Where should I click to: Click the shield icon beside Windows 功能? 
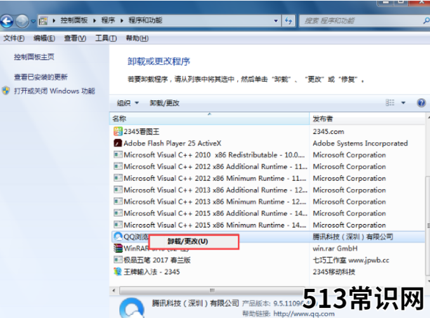point(6,91)
